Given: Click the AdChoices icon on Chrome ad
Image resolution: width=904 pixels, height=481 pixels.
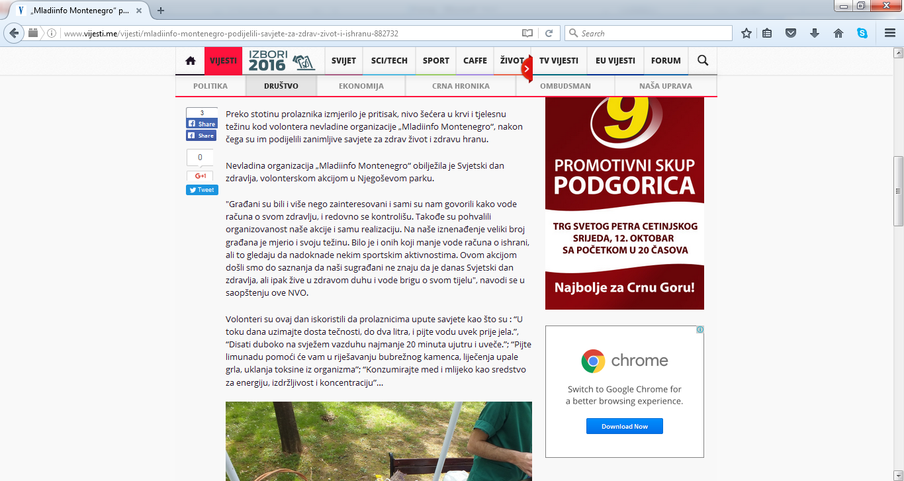Looking at the screenshot, I should tap(700, 329).
